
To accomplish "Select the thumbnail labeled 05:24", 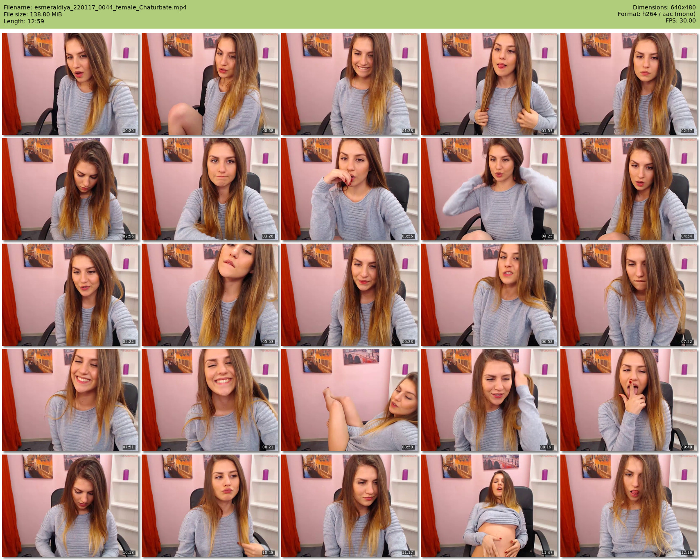I will pyautogui.click(x=70, y=295).
